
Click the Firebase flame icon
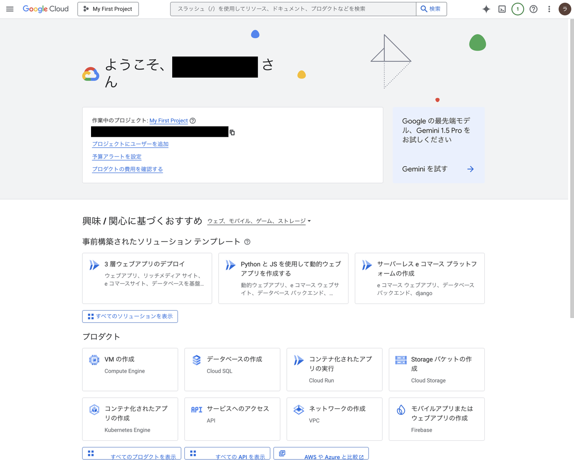(401, 409)
